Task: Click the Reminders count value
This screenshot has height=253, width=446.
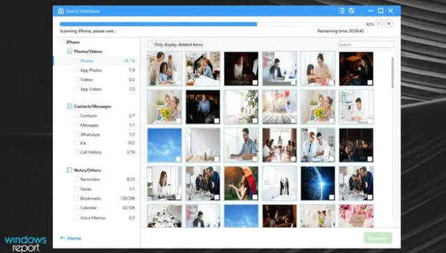Action: pos(131,179)
